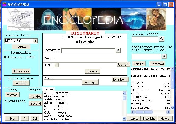Click the magnifier icon beside A caso field
Viewport: 176px width, 124px height.
[162, 39]
